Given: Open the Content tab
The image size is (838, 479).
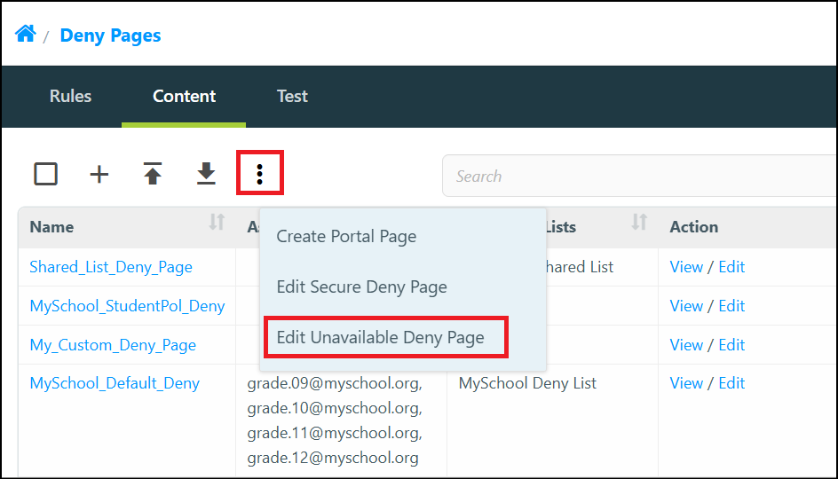Looking at the screenshot, I should (184, 96).
